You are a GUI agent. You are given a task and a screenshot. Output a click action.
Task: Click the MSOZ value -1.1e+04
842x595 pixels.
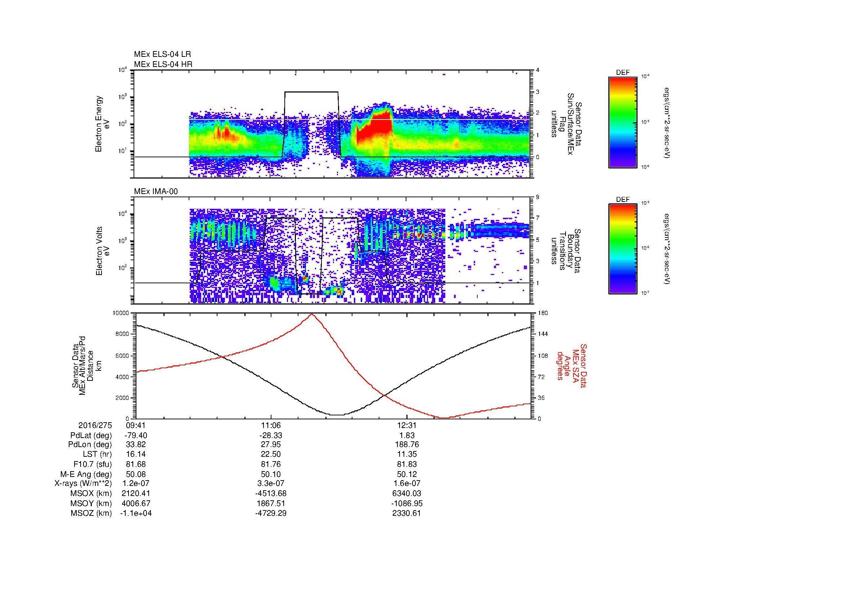coord(136,513)
